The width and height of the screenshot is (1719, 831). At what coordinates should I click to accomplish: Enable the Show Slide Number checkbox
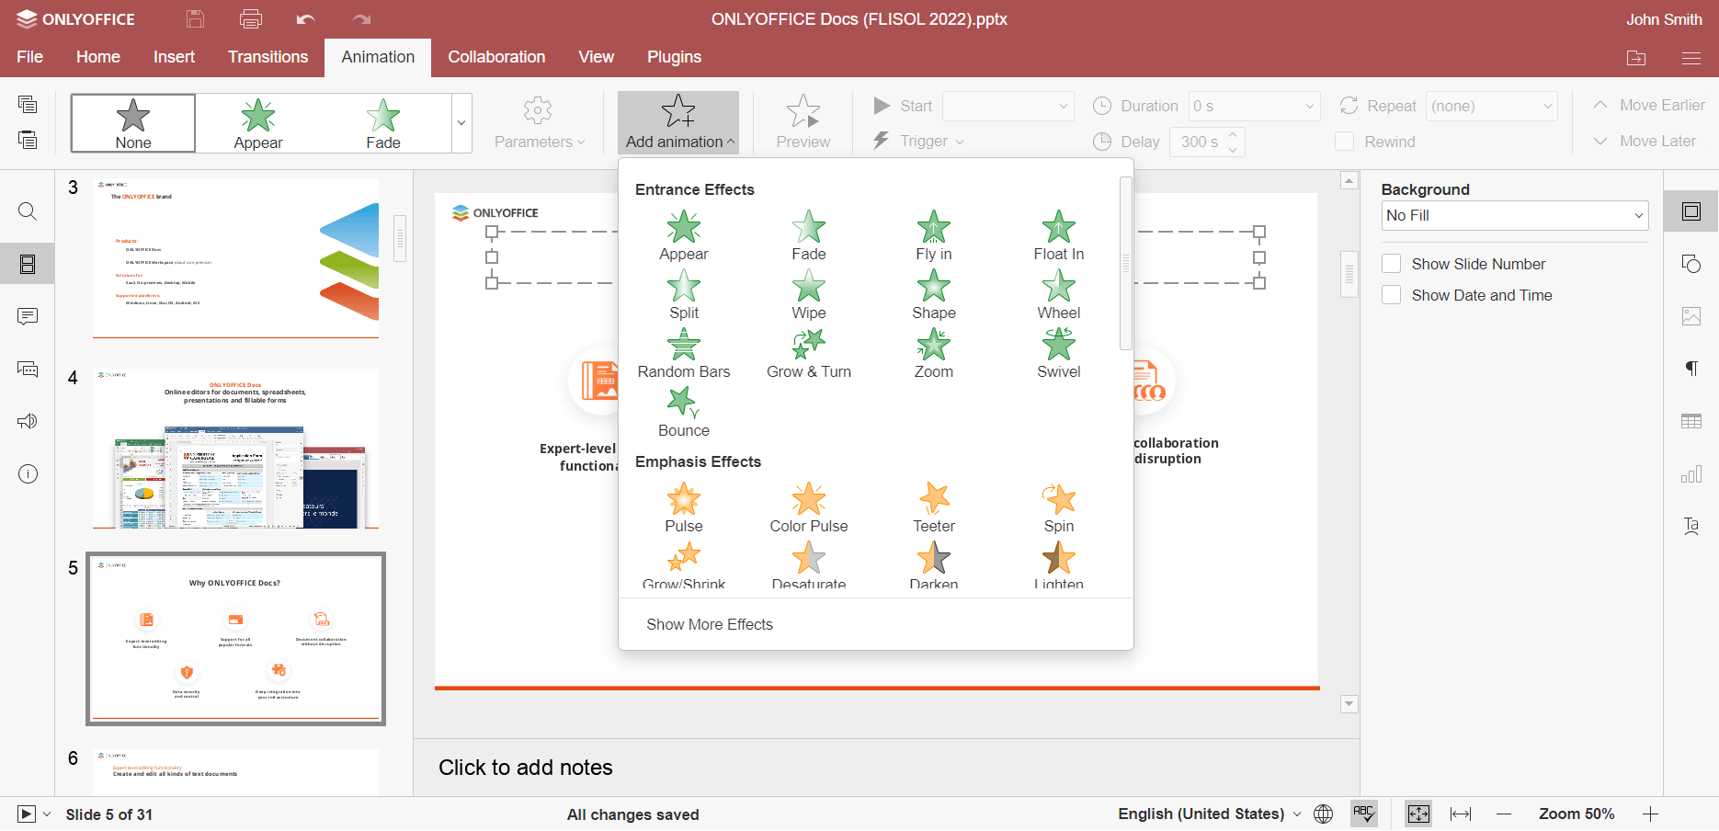coord(1391,263)
